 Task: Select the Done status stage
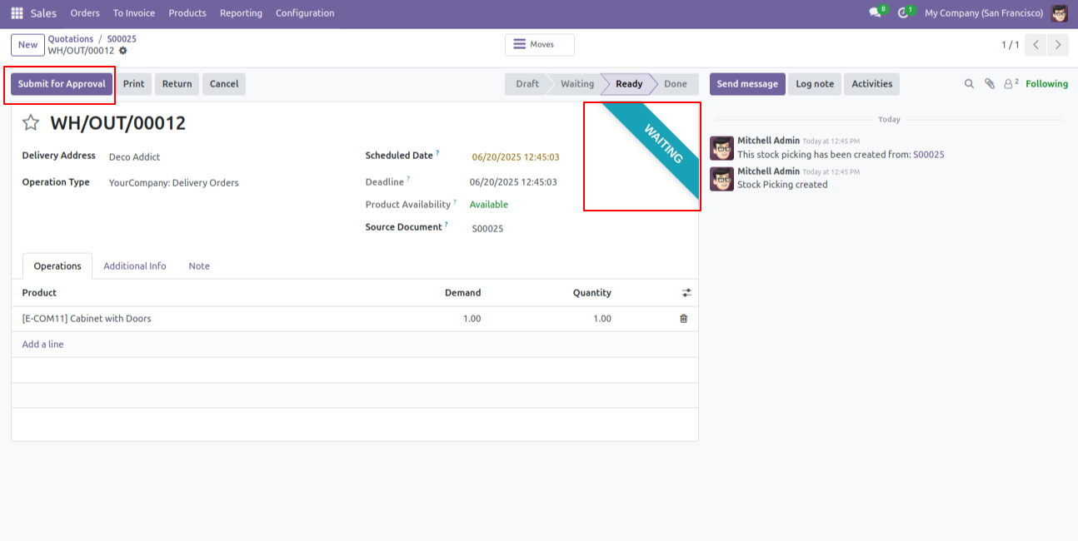tap(676, 84)
